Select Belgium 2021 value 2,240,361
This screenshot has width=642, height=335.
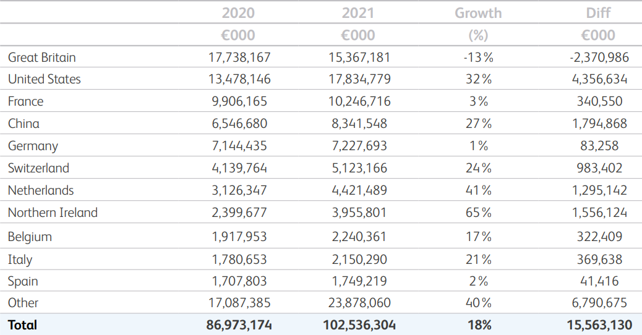(359, 237)
